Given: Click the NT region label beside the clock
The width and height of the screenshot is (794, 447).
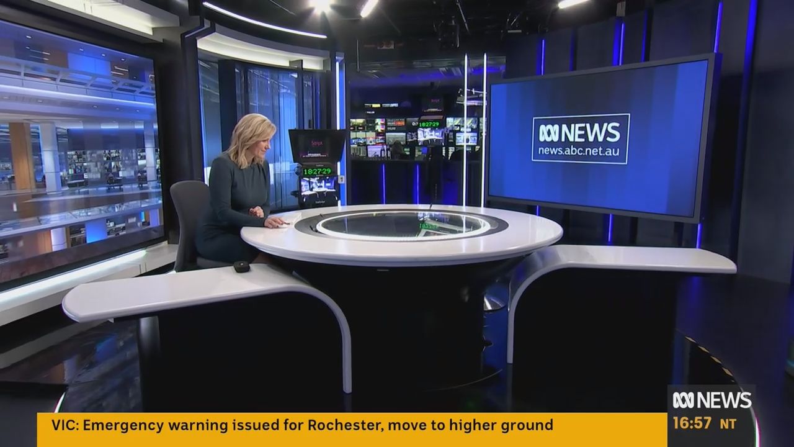Looking at the screenshot, I should point(728,424).
